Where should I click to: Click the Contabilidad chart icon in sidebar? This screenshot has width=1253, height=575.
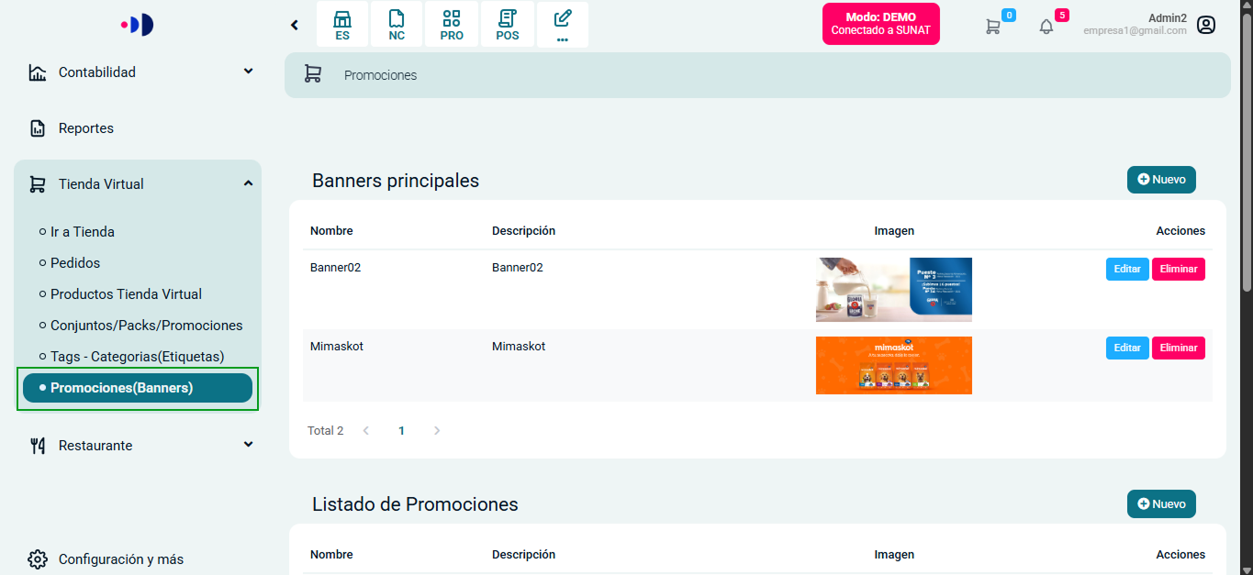coord(37,72)
